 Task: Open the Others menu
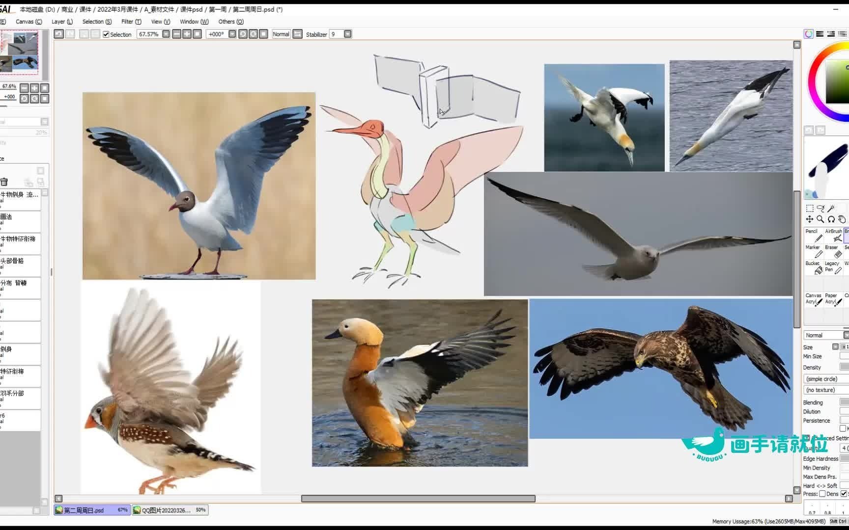coord(231,22)
